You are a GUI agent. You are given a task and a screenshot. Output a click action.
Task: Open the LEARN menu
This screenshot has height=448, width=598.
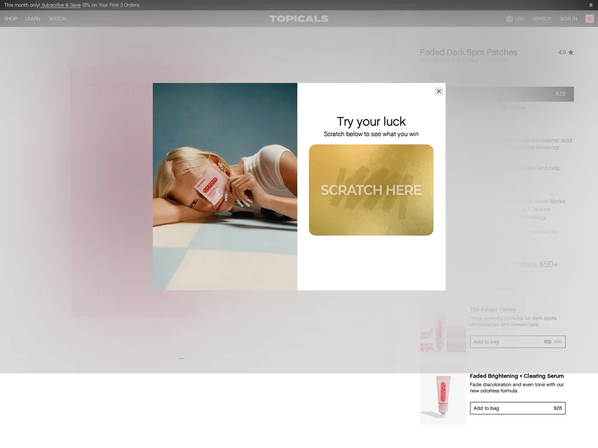pos(33,19)
